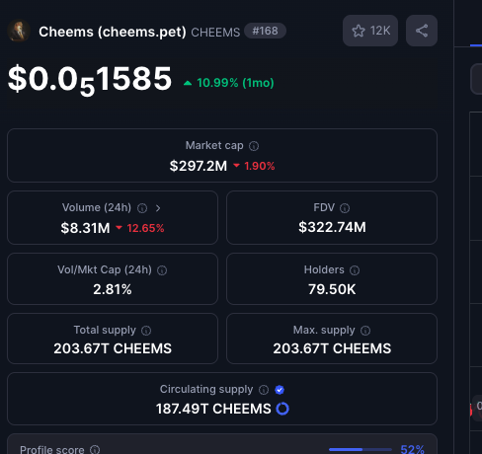
Task: Open the 10.99% (1mo) price change selector
Action: (x=229, y=83)
